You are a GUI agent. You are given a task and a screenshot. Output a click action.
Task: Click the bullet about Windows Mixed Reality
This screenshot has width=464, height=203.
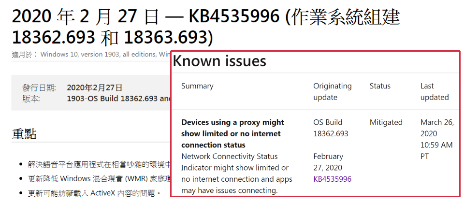[99, 179]
